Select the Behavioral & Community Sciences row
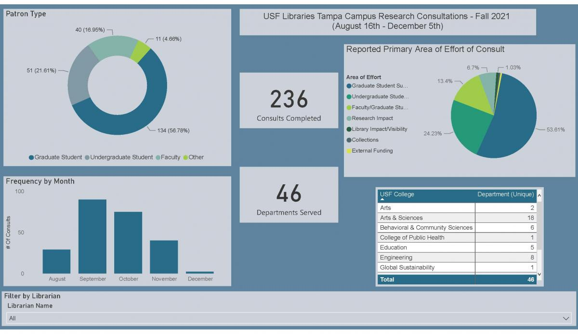 pos(457,228)
